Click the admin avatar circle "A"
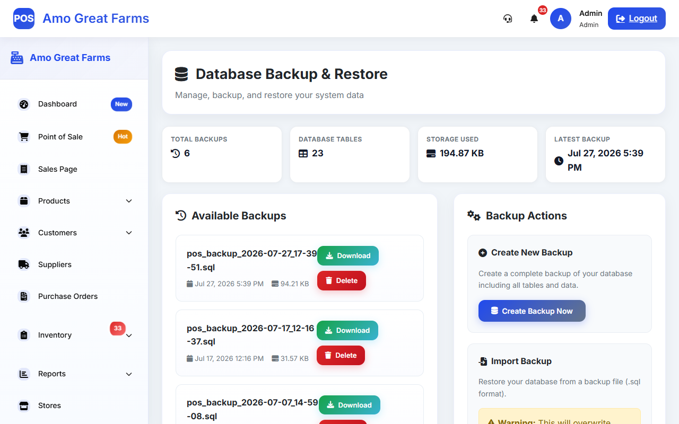This screenshot has width=679, height=424. (x=561, y=19)
